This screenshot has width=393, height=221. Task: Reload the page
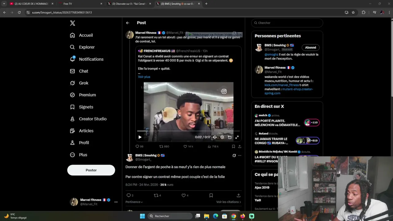point(19,12)
